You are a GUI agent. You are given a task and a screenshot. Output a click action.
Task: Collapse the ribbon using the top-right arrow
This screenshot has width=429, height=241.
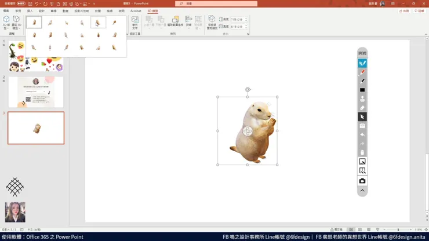[x=424, y=34]
